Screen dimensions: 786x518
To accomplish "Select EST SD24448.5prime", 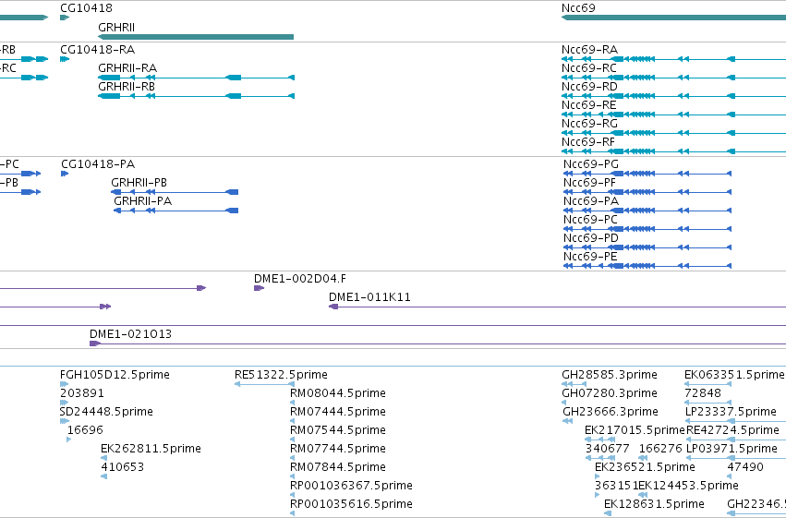I will point(106,412).
